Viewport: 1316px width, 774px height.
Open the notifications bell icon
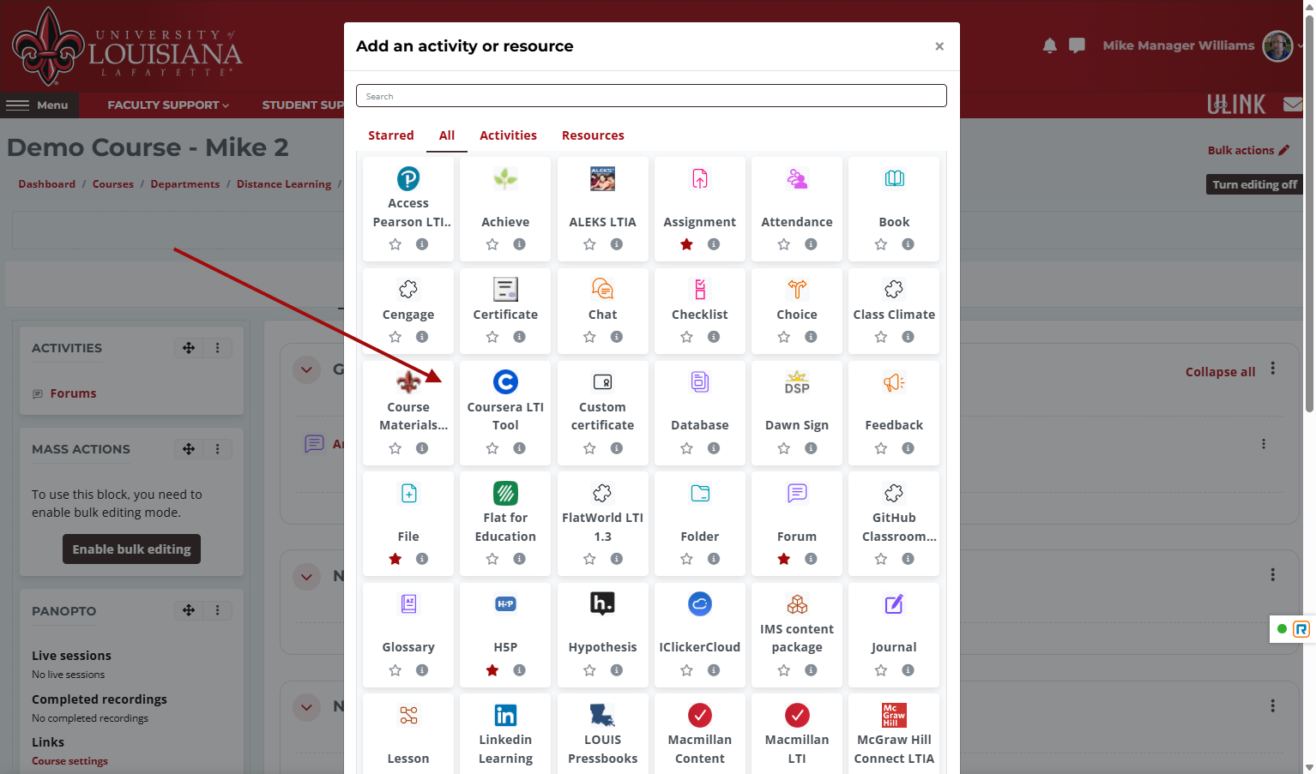click(x=1049, y=45)
